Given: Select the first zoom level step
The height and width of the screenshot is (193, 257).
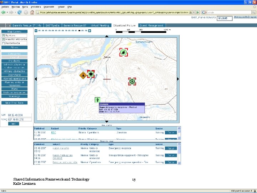Looking at the screenshot, I should (40, 31).
